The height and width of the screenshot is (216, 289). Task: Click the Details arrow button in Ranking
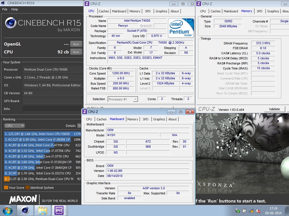click(79, 126)
